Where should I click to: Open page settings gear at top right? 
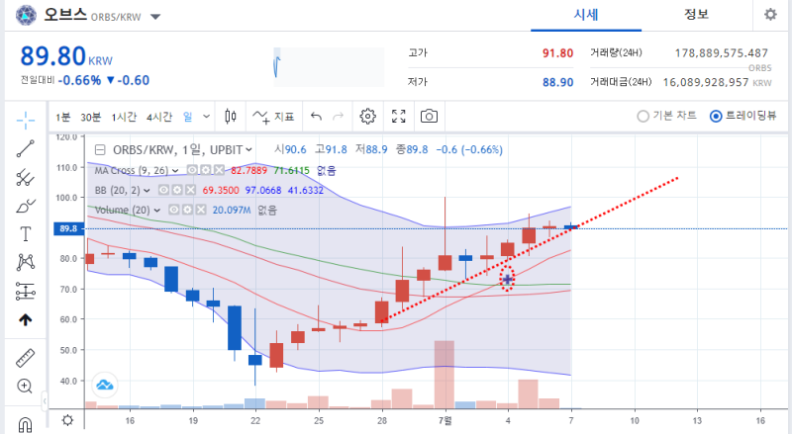pyautogui.click(x=770, y=14)
